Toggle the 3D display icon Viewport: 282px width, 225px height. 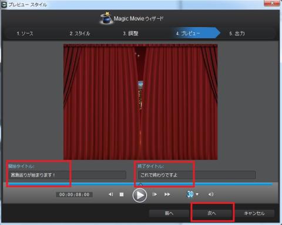point(190,194)
